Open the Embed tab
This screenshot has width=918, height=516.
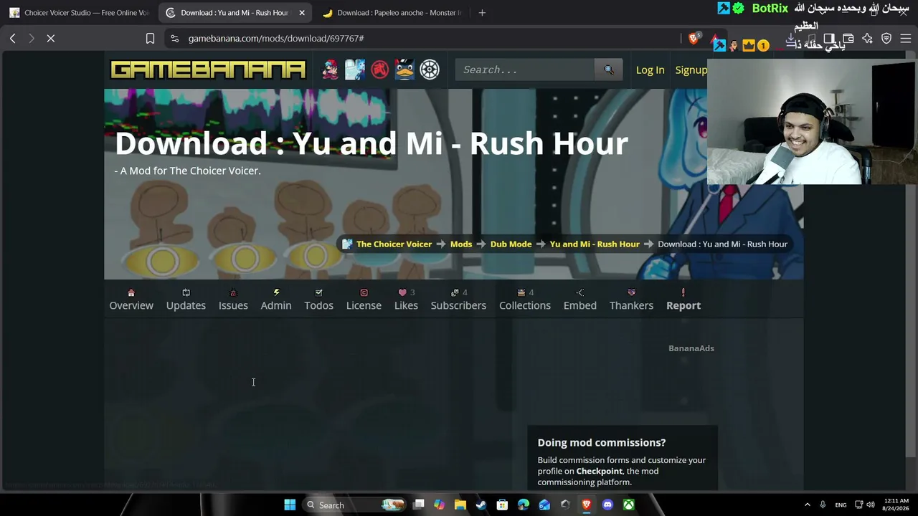(x=580, y=299)
